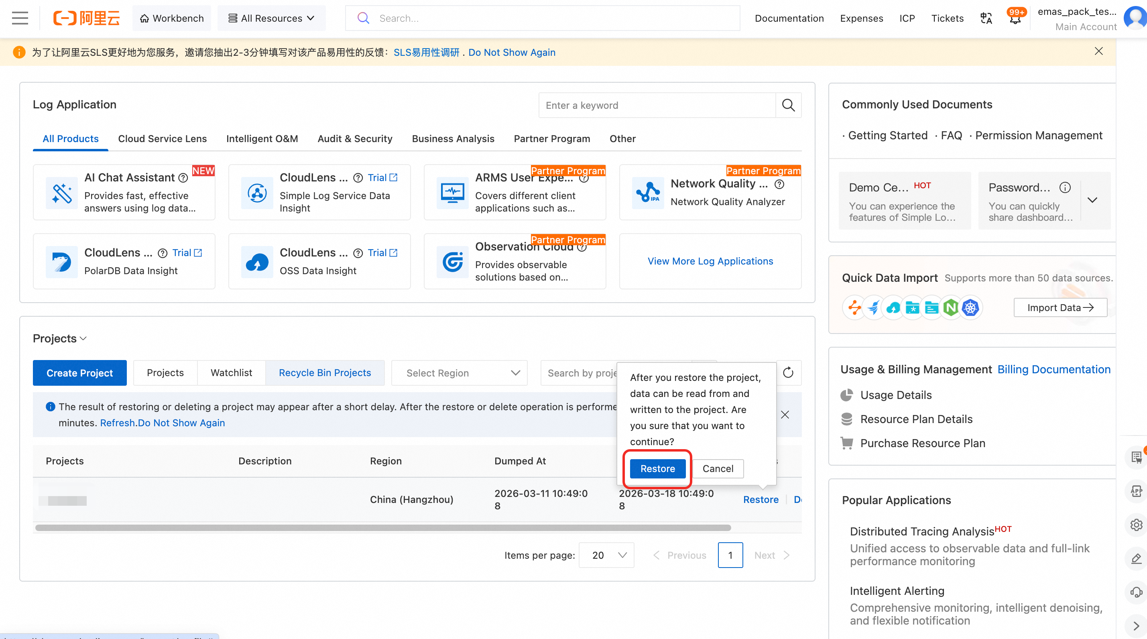Click the settings gear in right sidebar
Viewport: 1147px width, 639px height.
click(1136, 525)
